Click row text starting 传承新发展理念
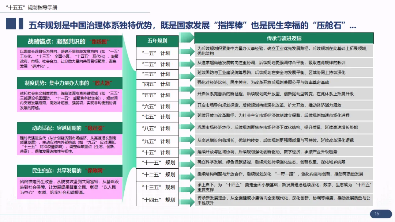Viewport: 395px width, 222px height. [284, 200]
